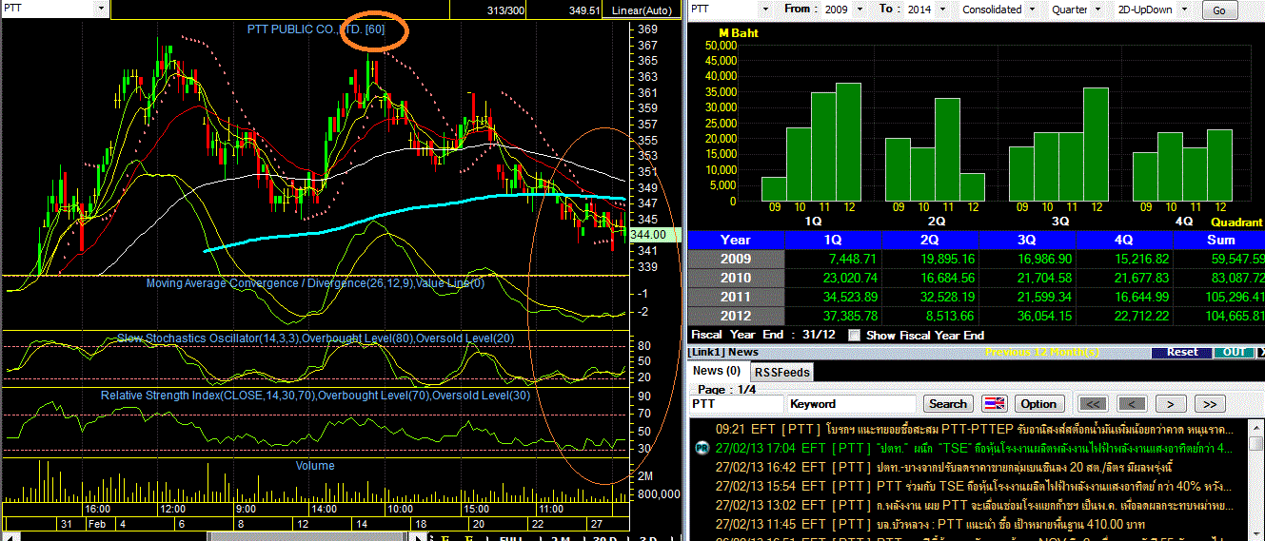
Task: Click the PTT PUBLIC CO.,LTD. [60] chart title
Action: [316, 29]
